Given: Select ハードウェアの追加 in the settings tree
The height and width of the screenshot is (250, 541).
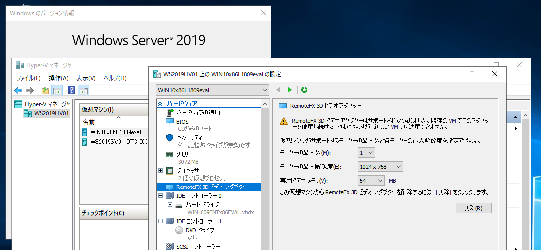Looking at the screenshot, I should (199, 113).
